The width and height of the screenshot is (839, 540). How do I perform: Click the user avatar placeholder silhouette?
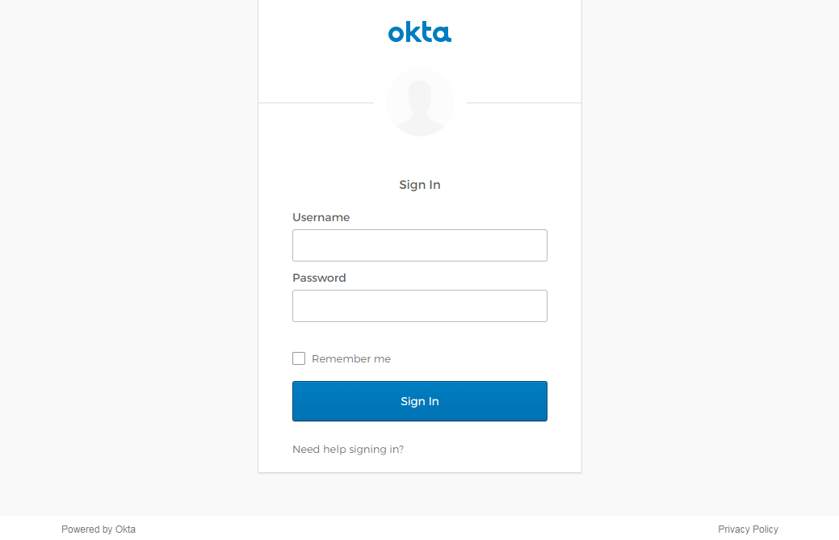pyautogui.click(x=420, y=103)
